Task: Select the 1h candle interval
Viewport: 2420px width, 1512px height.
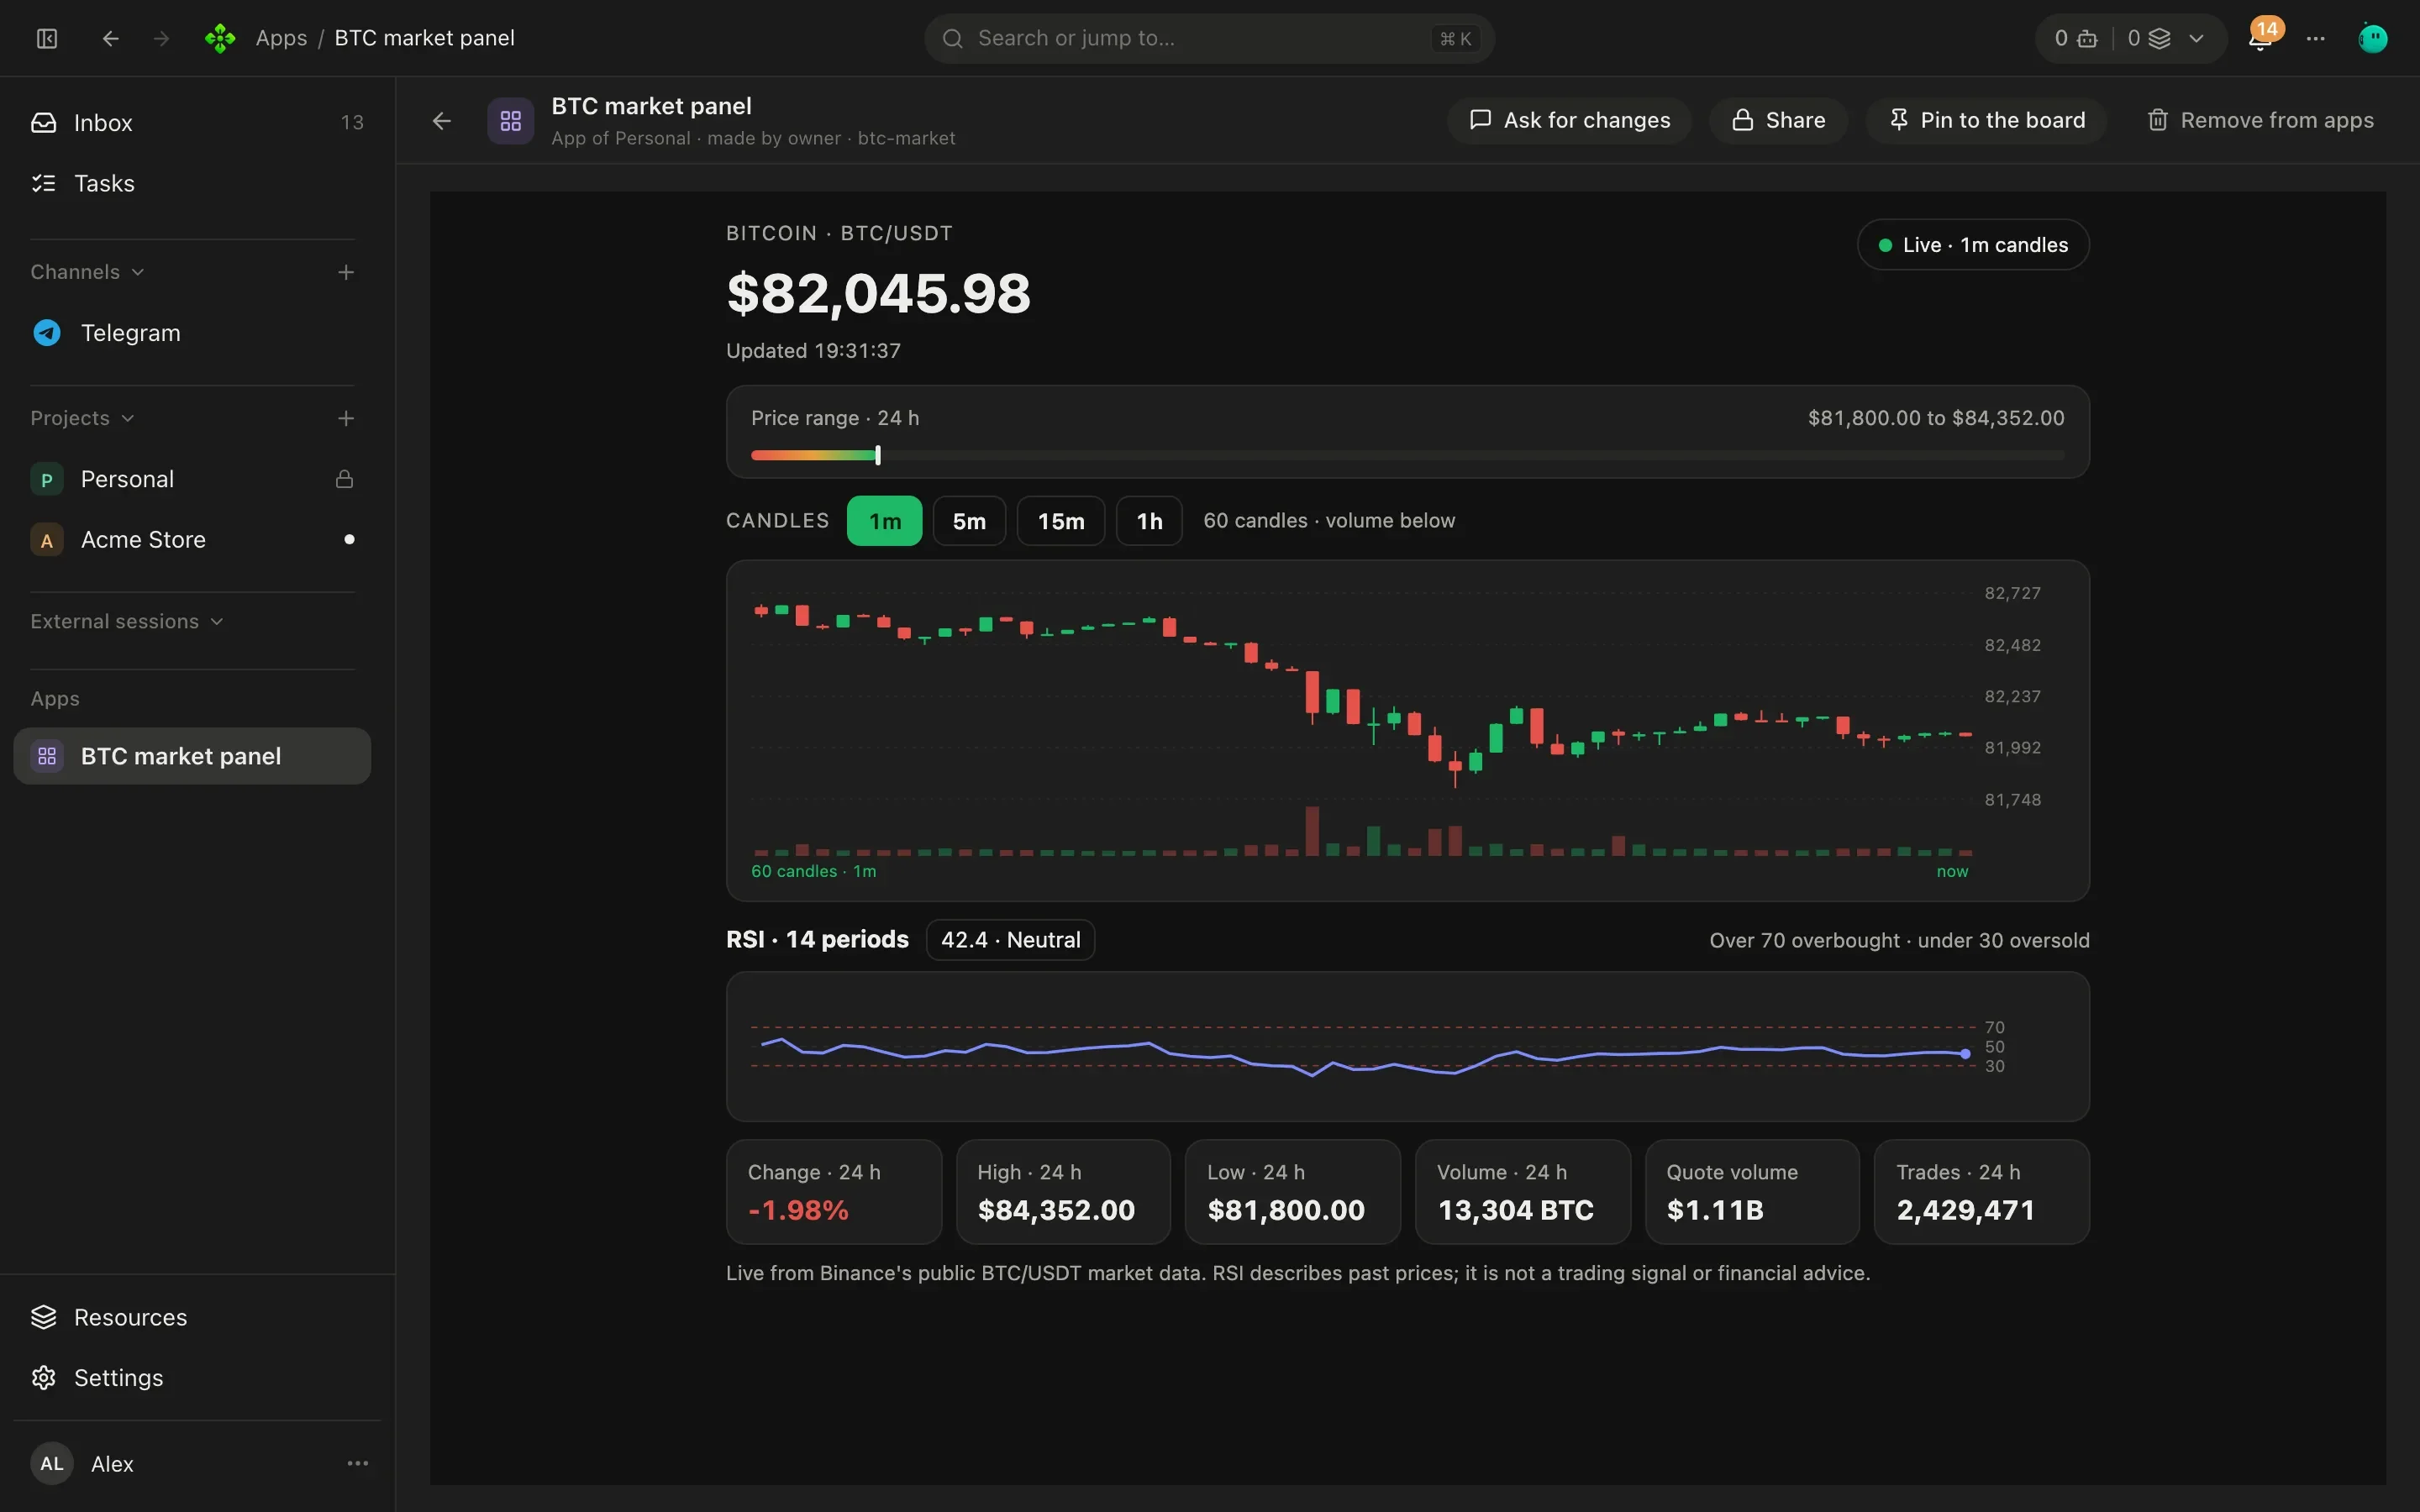Action: (x=1149, y=521)
